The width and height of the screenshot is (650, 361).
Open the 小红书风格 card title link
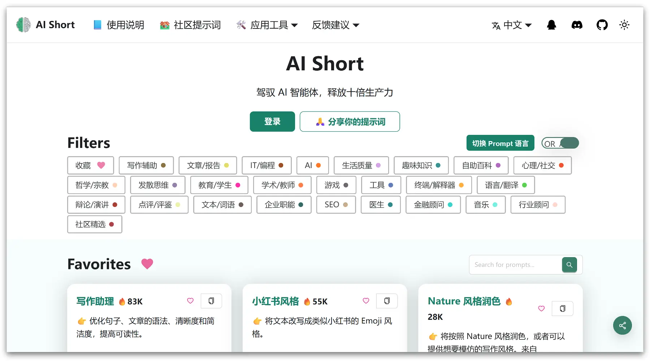coord(276,301)
